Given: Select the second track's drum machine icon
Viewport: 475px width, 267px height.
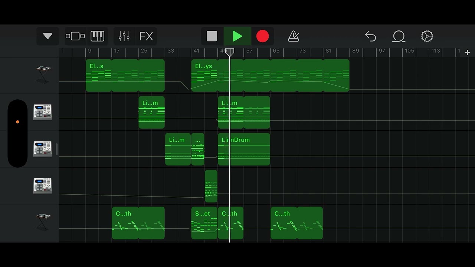Looking at the screenshot, I should pyautogui.click(x=43, y=112).
